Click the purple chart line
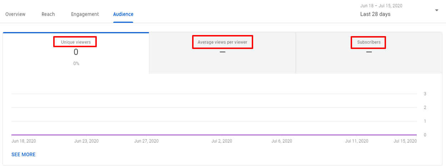This screenshot has height=168, width=446. click(214, 135)
